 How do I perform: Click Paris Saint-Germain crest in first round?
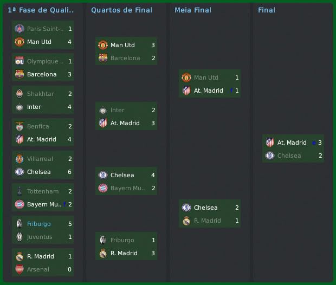pos(20,29)
